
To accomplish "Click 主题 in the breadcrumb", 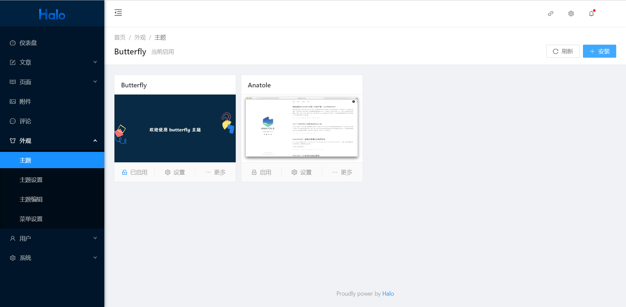I will pos(160,37).
